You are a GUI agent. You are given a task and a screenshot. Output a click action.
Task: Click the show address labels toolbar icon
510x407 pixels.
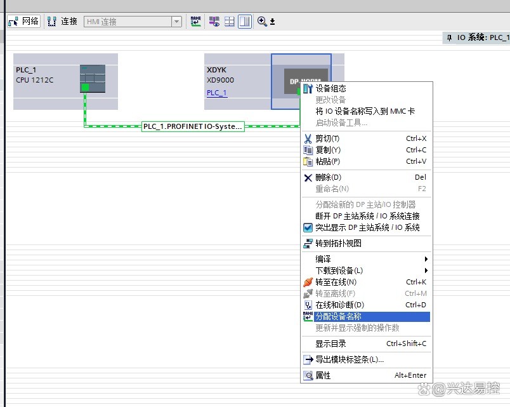(x=214, y=22)
